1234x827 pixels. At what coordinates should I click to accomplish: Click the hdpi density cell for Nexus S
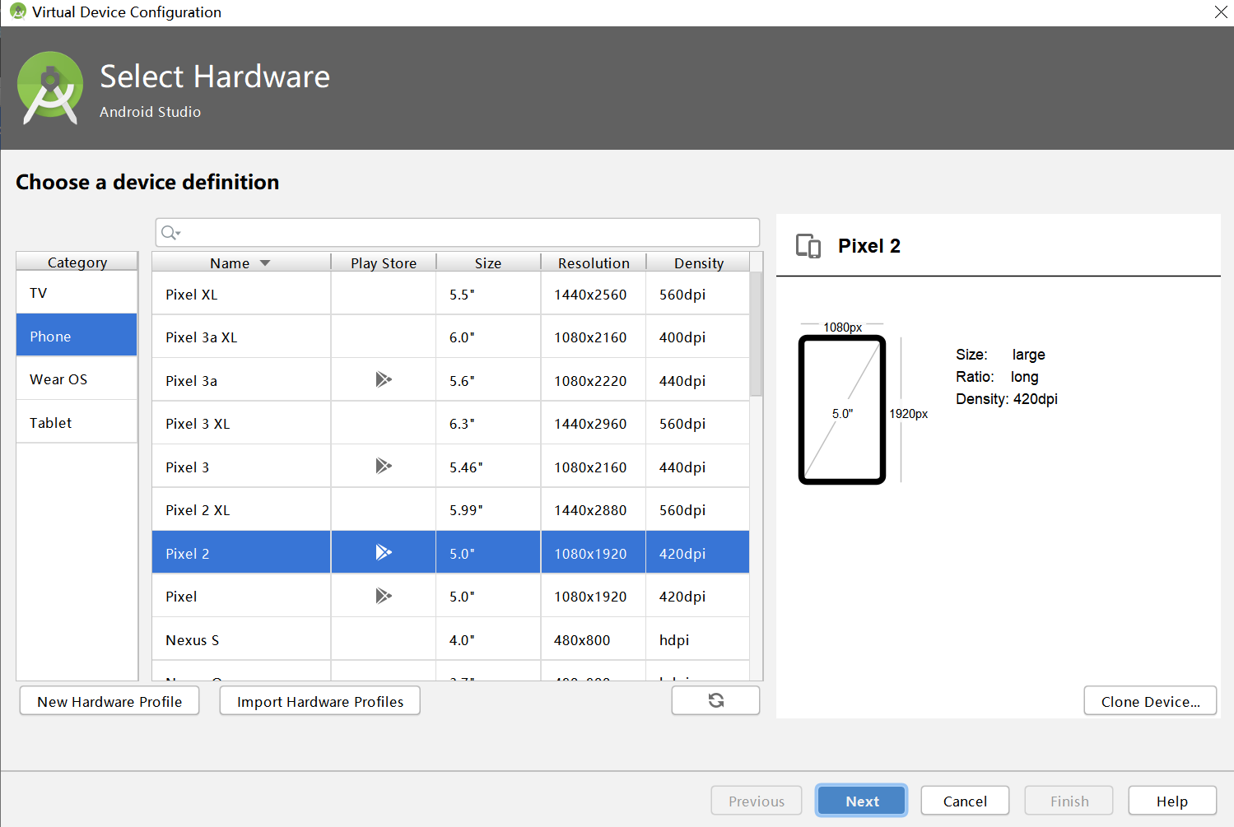tap(698, 639)
